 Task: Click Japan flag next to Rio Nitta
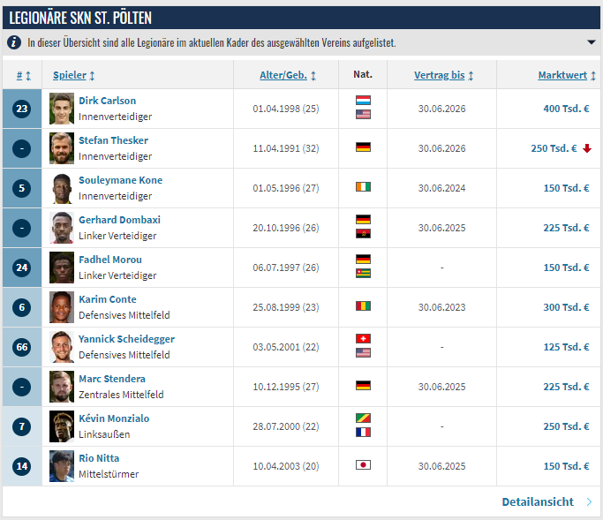363,465
